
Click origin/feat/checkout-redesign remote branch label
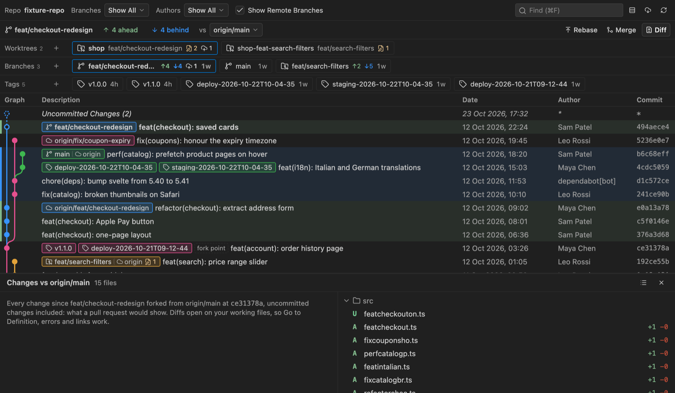(x=97, y=208)
